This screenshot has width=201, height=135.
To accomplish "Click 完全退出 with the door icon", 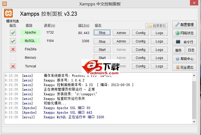I will click(x=184, y=67).
